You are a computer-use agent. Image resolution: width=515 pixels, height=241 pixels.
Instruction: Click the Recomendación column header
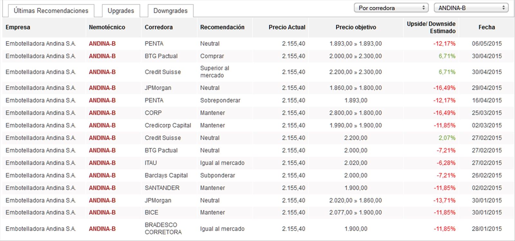222,27
